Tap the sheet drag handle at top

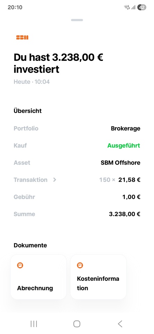click(77, 20)
